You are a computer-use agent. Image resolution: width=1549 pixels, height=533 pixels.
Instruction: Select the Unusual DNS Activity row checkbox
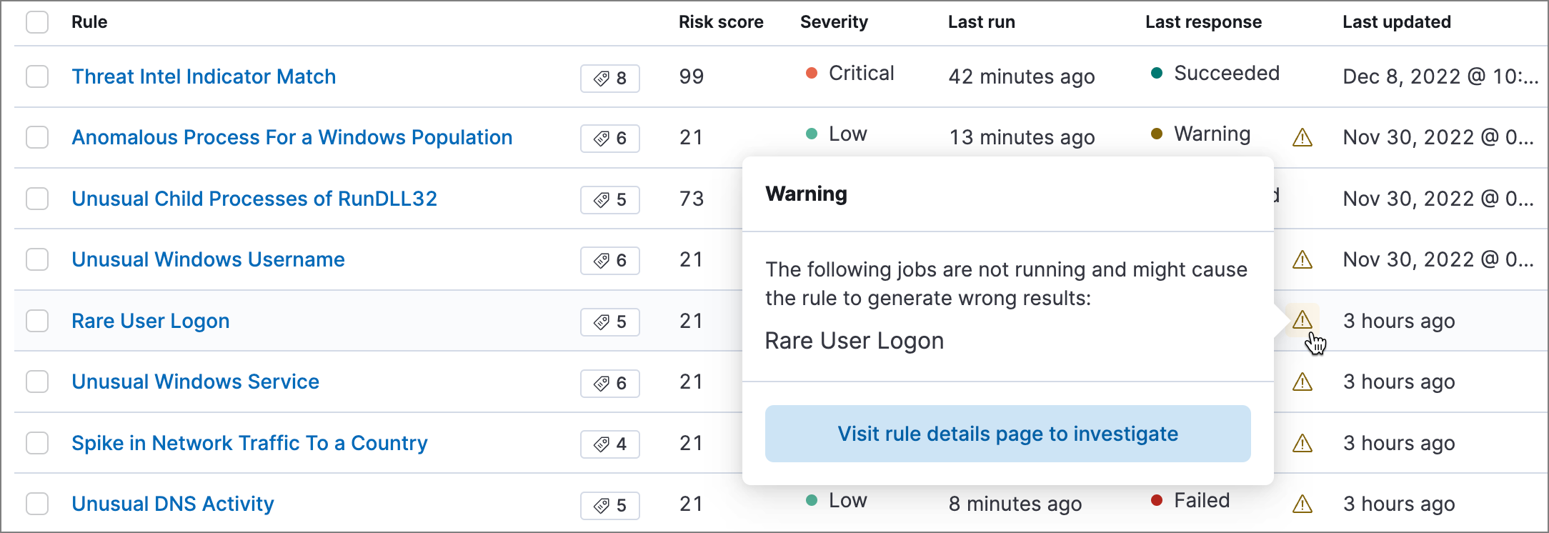click(x=37, y=504)
